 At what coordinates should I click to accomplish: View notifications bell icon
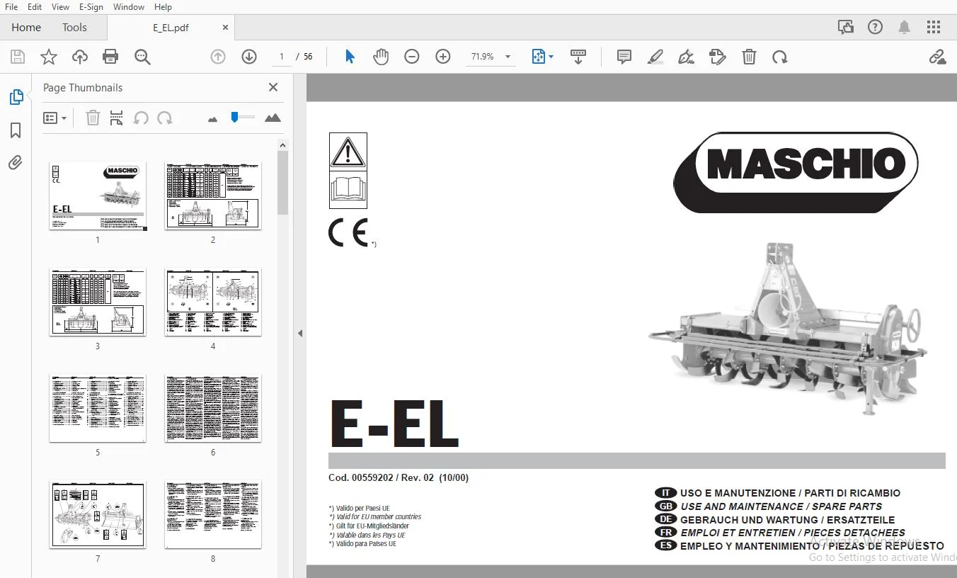tap(905, 28)
